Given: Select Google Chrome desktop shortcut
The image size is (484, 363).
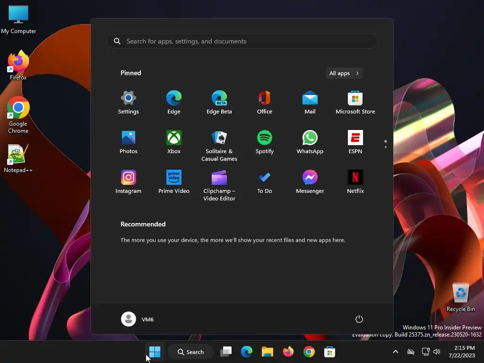Looking at the screenshot, I should click(x=18, y=115).
